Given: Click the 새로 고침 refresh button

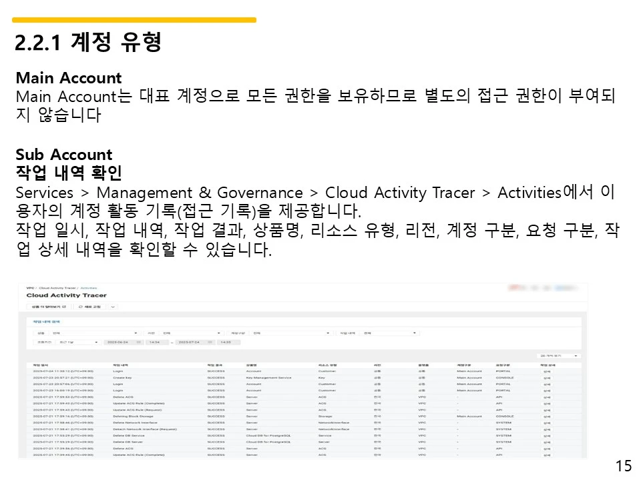Looking at the screenshot, I should [x=90, y=307].
